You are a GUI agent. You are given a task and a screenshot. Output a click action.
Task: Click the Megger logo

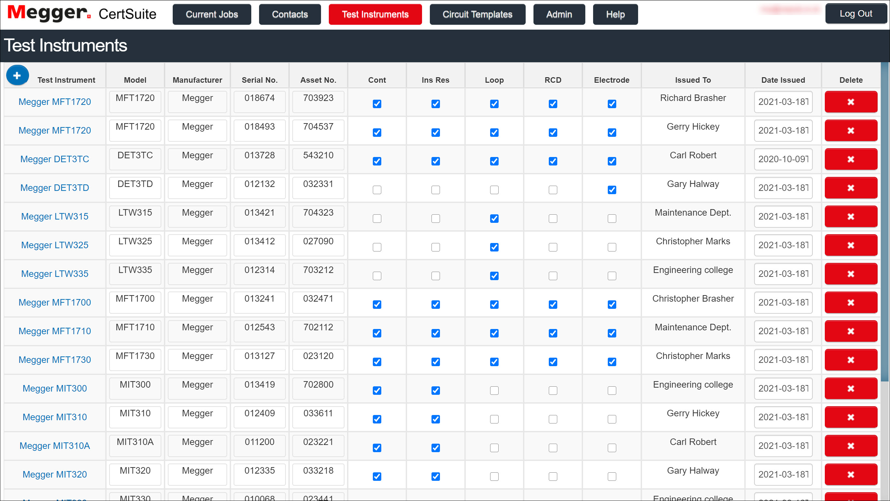(47, 14)
